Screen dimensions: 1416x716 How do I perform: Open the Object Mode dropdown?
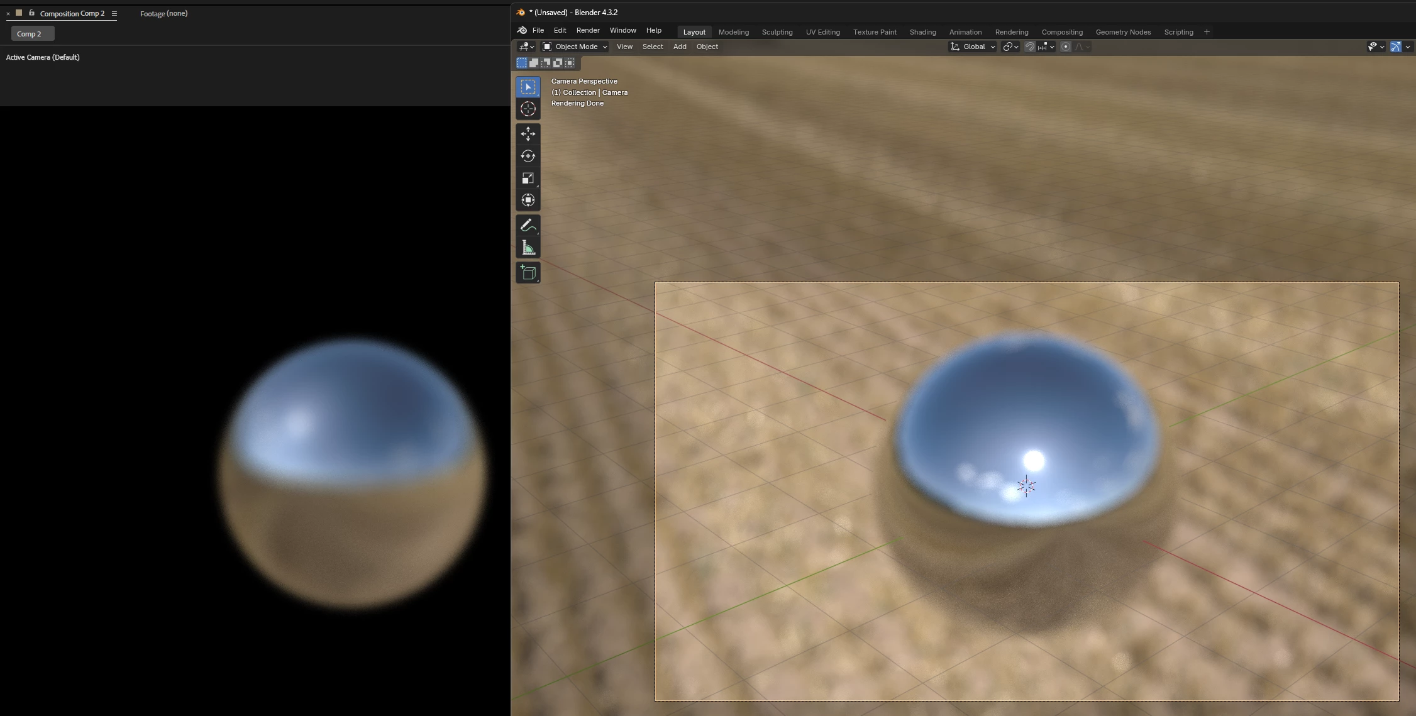point(575,47)
